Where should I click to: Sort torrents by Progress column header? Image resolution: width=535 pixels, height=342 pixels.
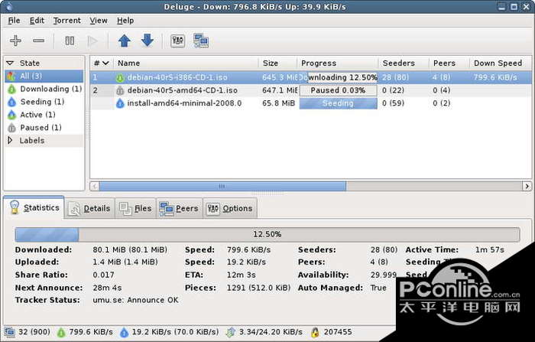click(337, 64)
